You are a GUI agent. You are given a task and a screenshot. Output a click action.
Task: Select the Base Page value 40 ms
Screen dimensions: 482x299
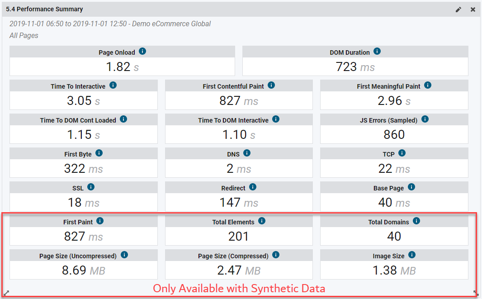(x=394, y=202)
